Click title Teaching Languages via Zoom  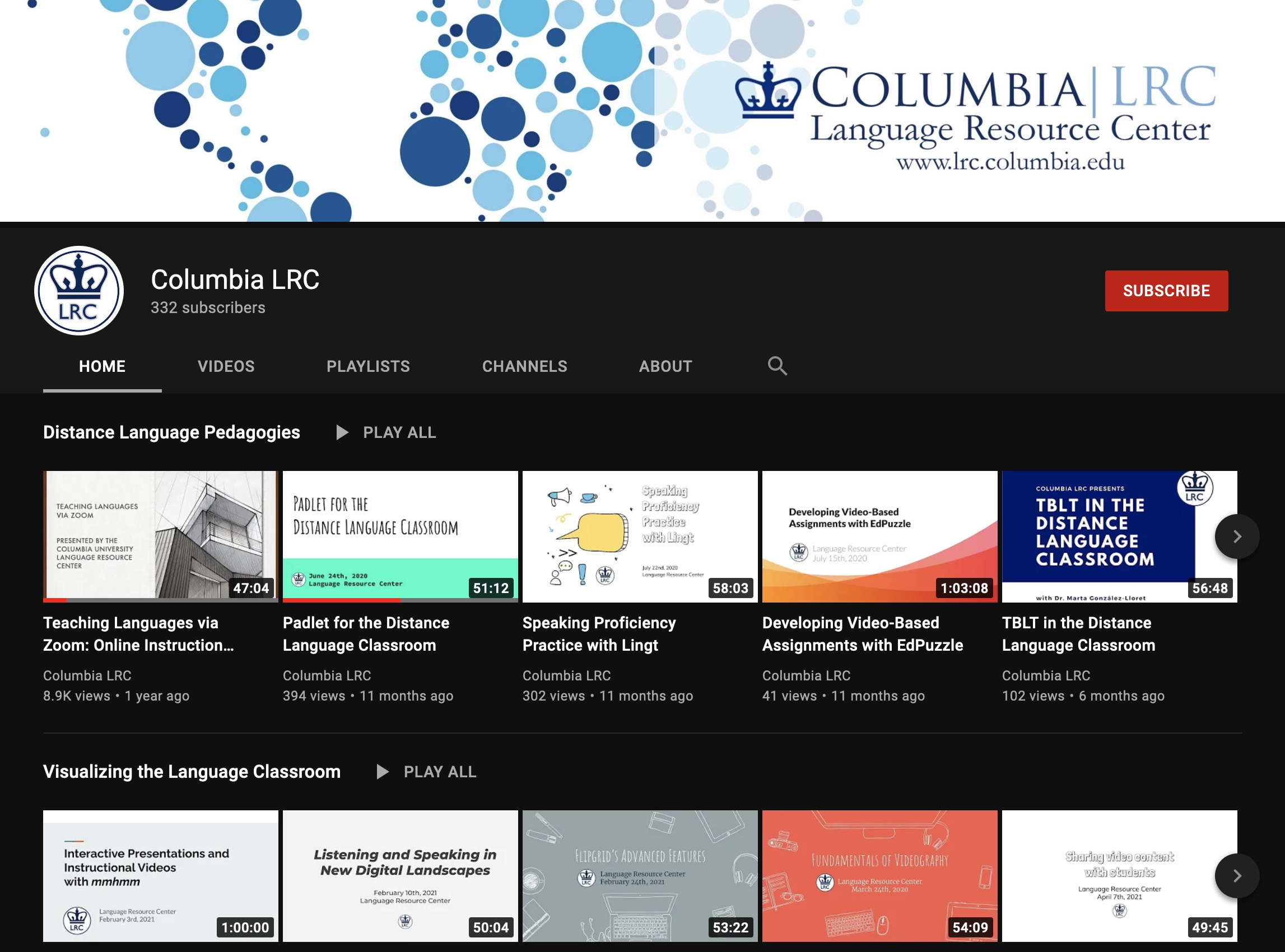pos(138,634)
